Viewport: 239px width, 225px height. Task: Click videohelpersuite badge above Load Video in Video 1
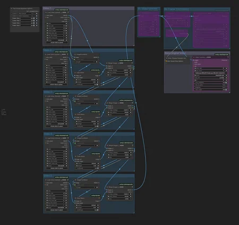point(62,10)
